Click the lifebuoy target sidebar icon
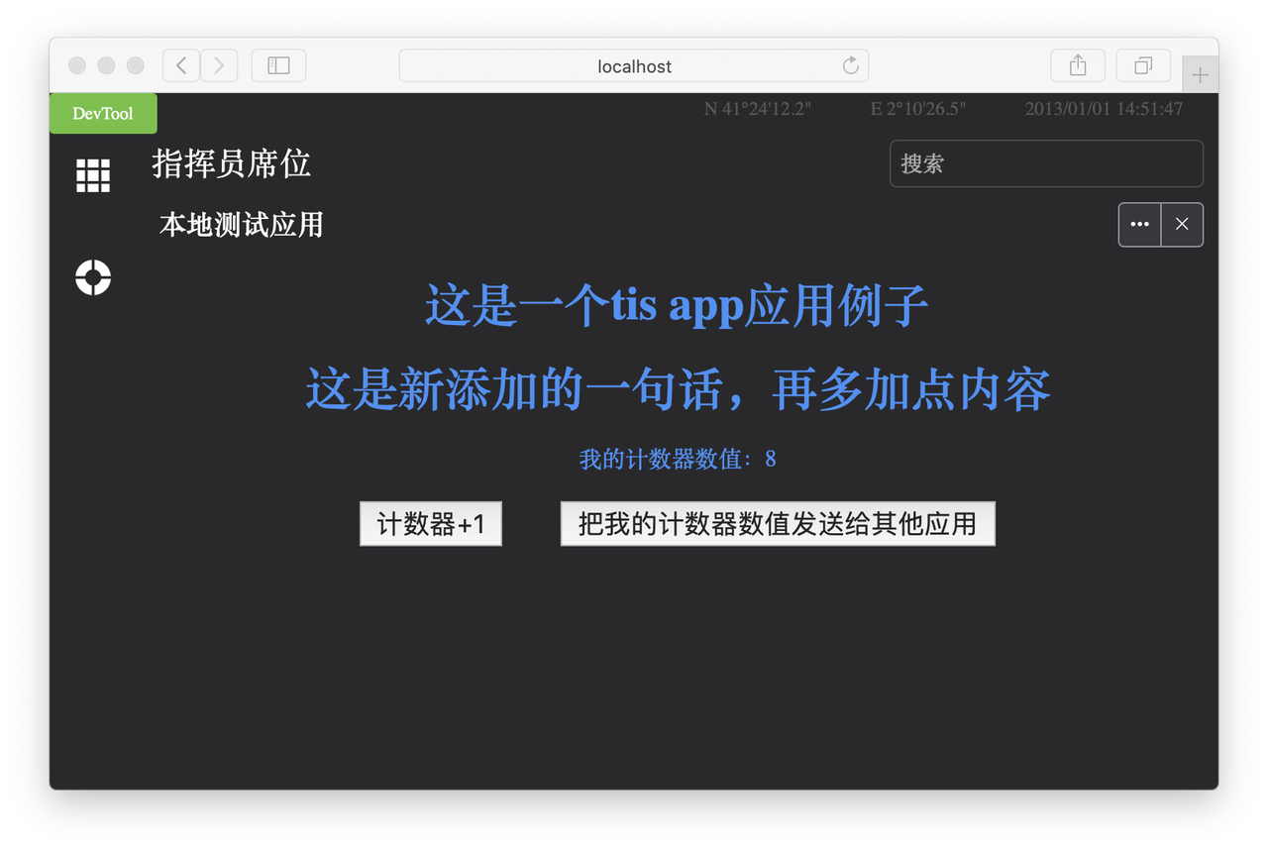Viewport: 1268px width, 851px height. pos(93,277)
